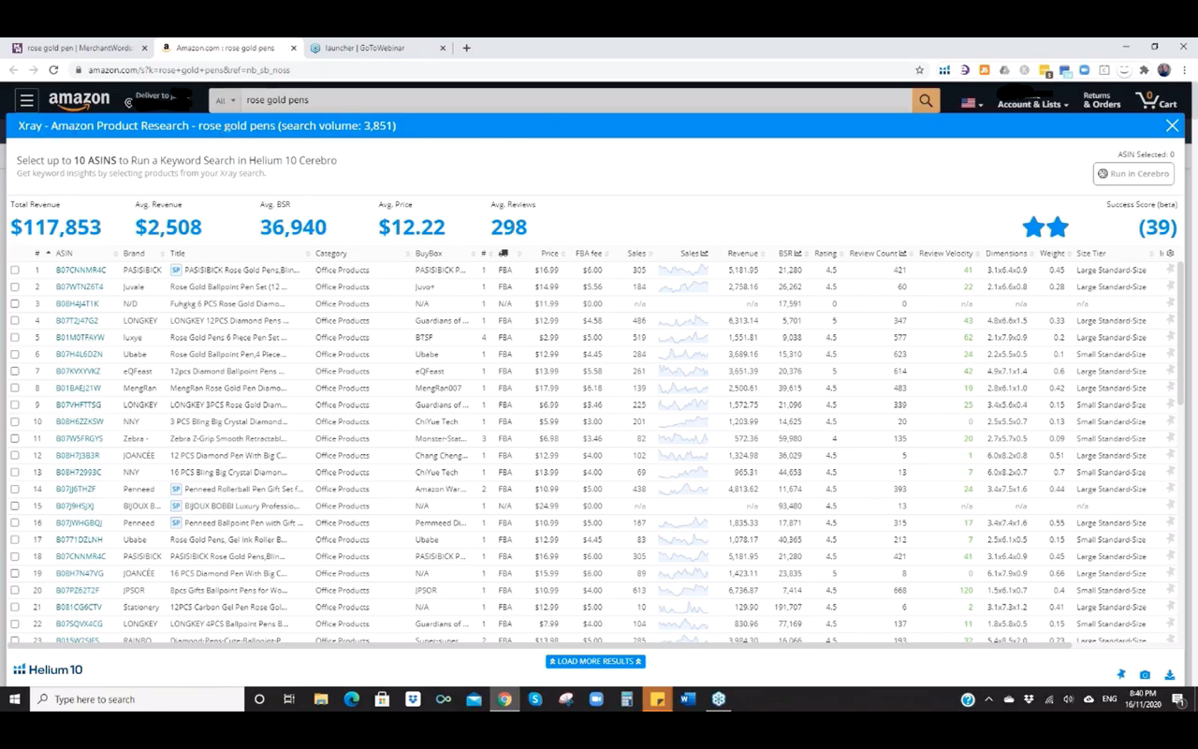Check the box for ASIN B08H4J4T1K
Screen dimensions: 1198x749
[15, 303]
